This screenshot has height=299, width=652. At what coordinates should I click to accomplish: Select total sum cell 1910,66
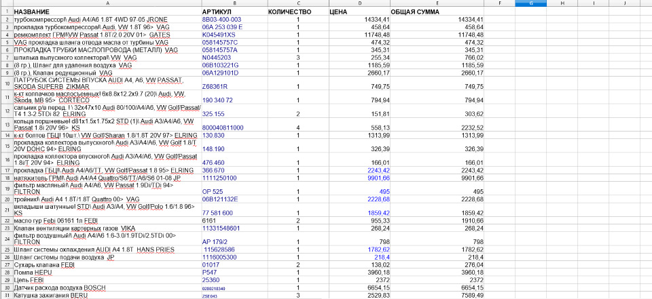click(x=437, y=220)
